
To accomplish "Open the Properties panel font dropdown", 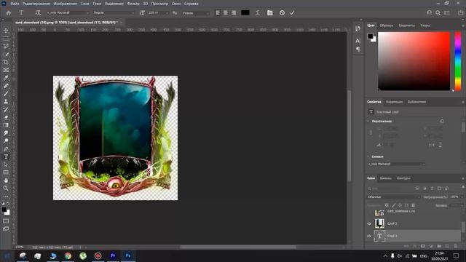I will [396, 164].
